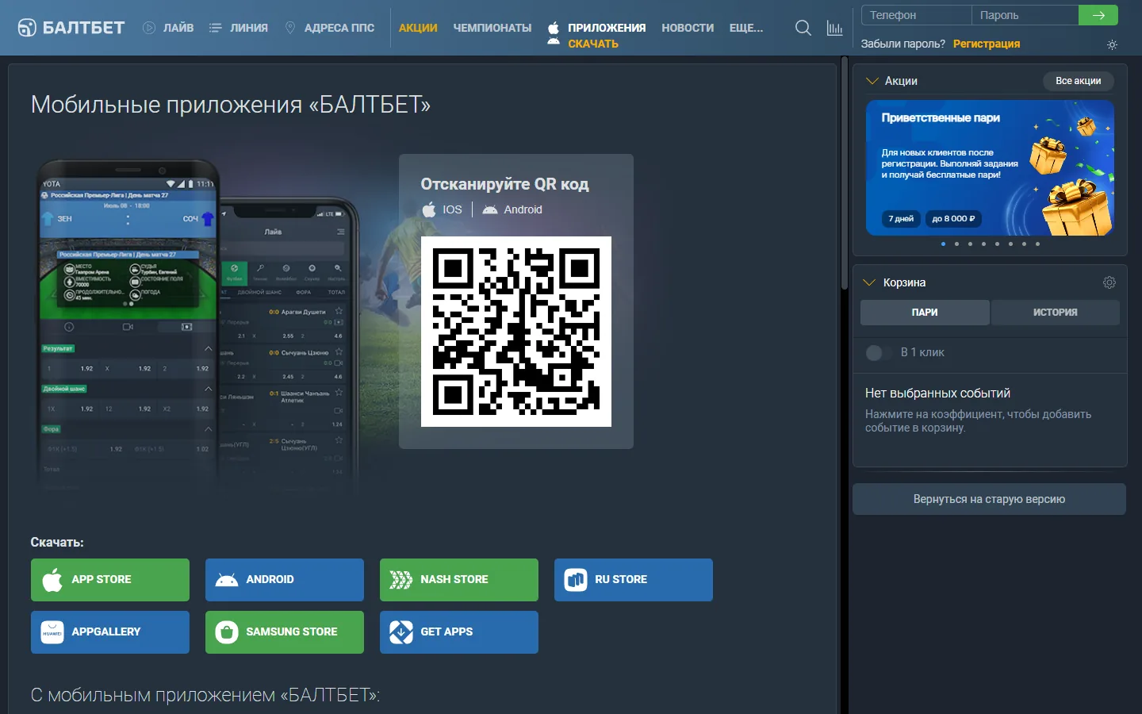Toggle light theme sun icon
1142x714 pixels.
[1112, 44]
